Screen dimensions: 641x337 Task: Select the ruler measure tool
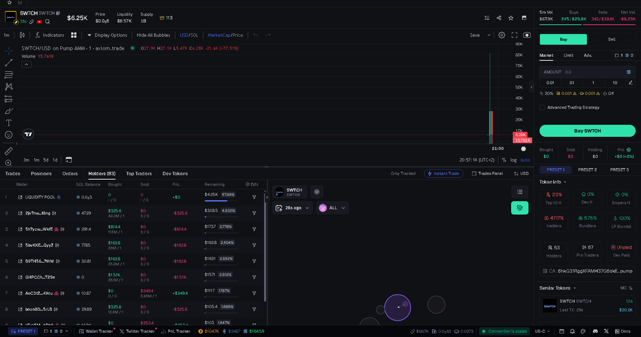click(x=9, y=151)
